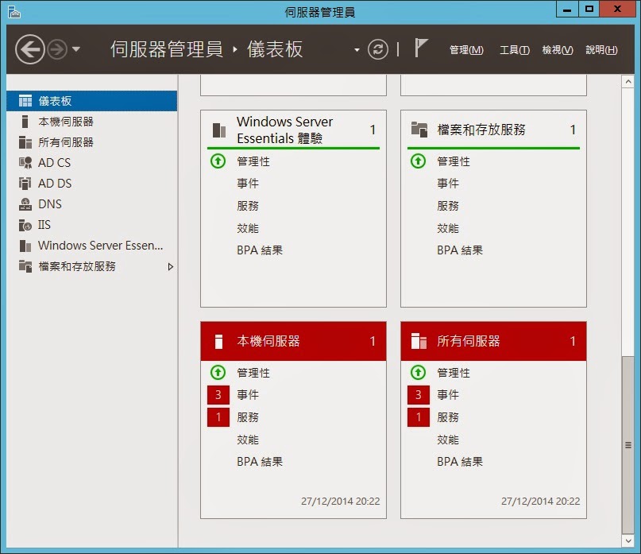Viewport: 641px width, 554px height.
Task: Open BPA 結果 in 本機伺服器 tile
Action: (260, 462)
